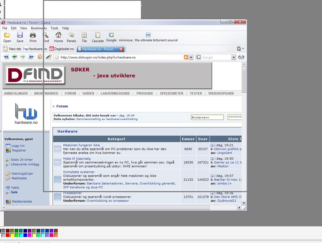The width and height of the screenshot is (322, 243).
Task: Click the horizontal scrollbar right arrow
Action: tap(239, 208)
